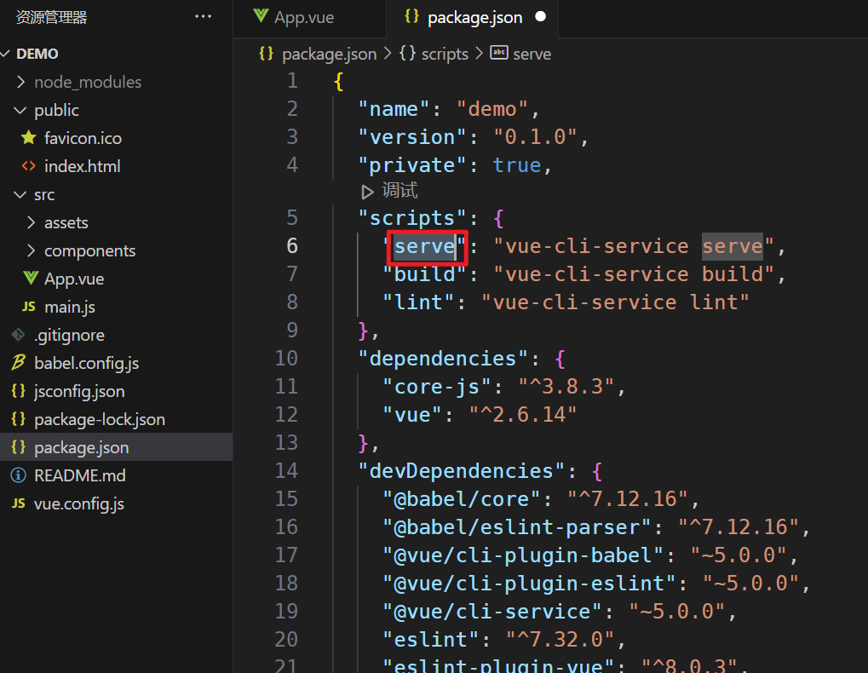Open babel.config.js file
Image resolution: width=868 pixels, height=673 pixels.
(86, 363)
